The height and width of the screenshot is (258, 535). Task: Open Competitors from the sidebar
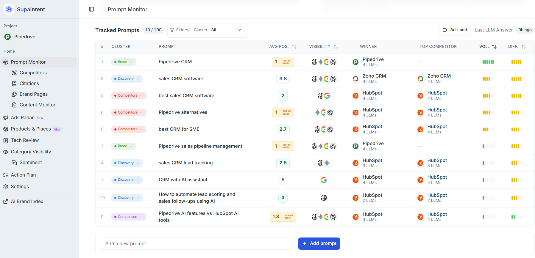[33, 73]
